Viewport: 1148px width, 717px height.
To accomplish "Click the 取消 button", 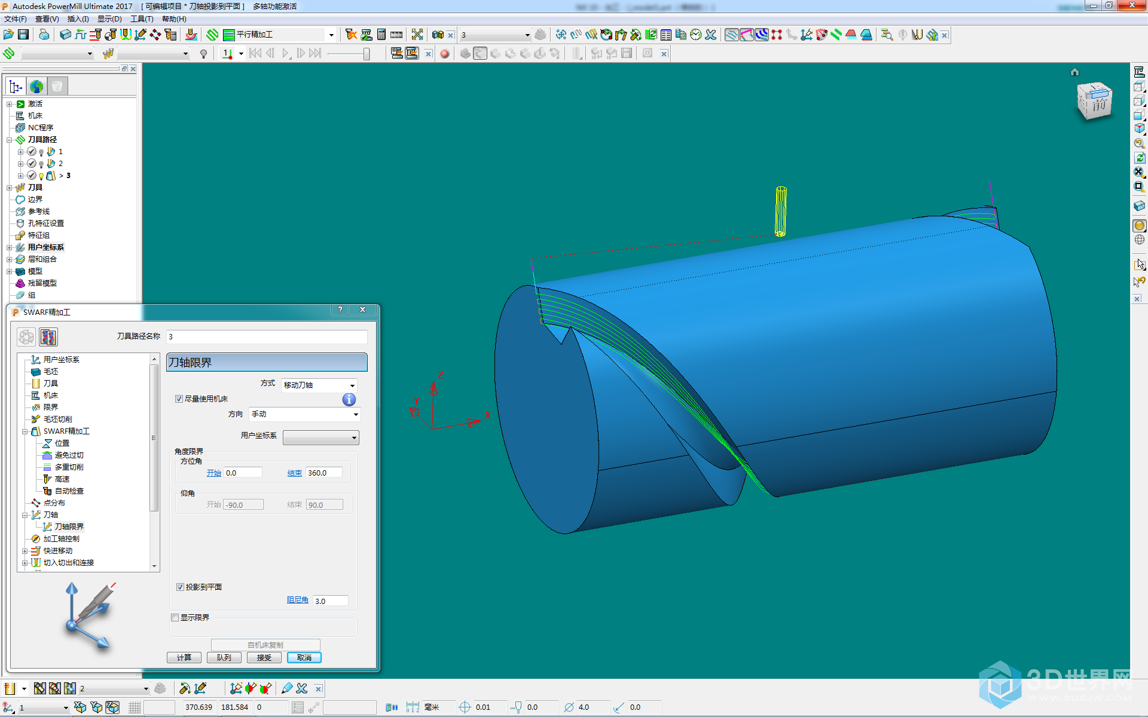I will pyautogui.click(x=304, y=657).
